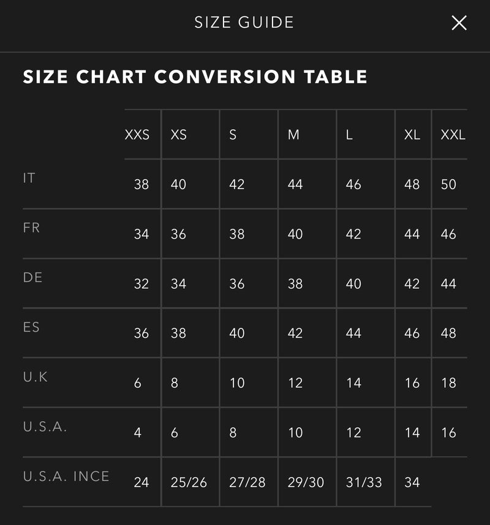Click the M size column header
The image size is (490, 525).
coord(294,135)
